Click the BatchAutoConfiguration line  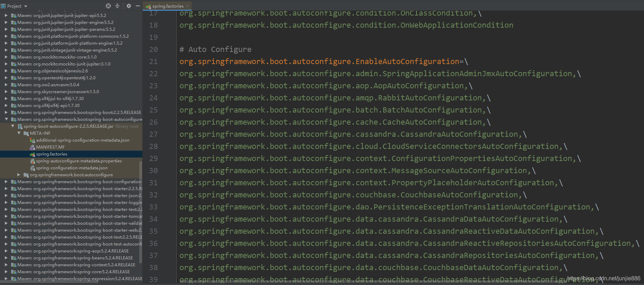tap(335, 110)
